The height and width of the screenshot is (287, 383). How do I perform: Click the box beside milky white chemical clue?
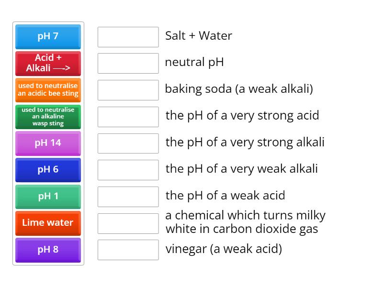pyautogui.click(x=127, y=222)
